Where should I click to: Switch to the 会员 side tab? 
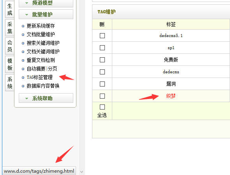[10, 46]
